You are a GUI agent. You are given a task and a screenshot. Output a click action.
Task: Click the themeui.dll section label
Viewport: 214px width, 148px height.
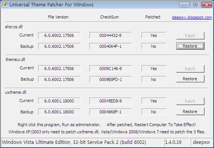click(15, 60)
